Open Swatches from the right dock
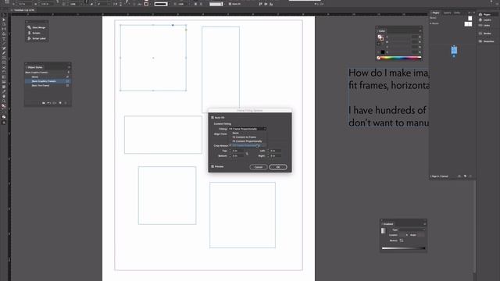 click(x=487, y=41)
